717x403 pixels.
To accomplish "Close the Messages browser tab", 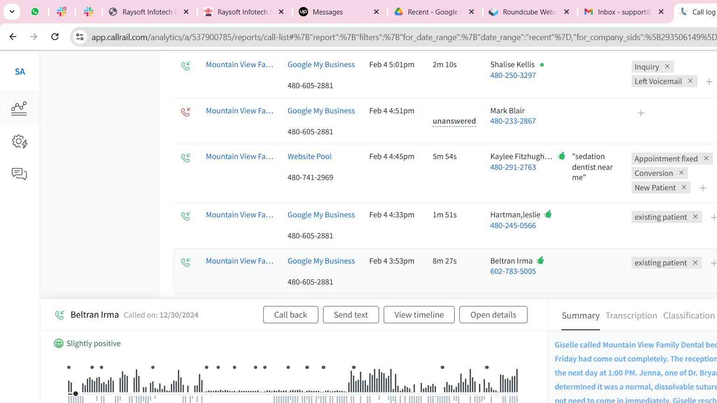I will (376, 12).
